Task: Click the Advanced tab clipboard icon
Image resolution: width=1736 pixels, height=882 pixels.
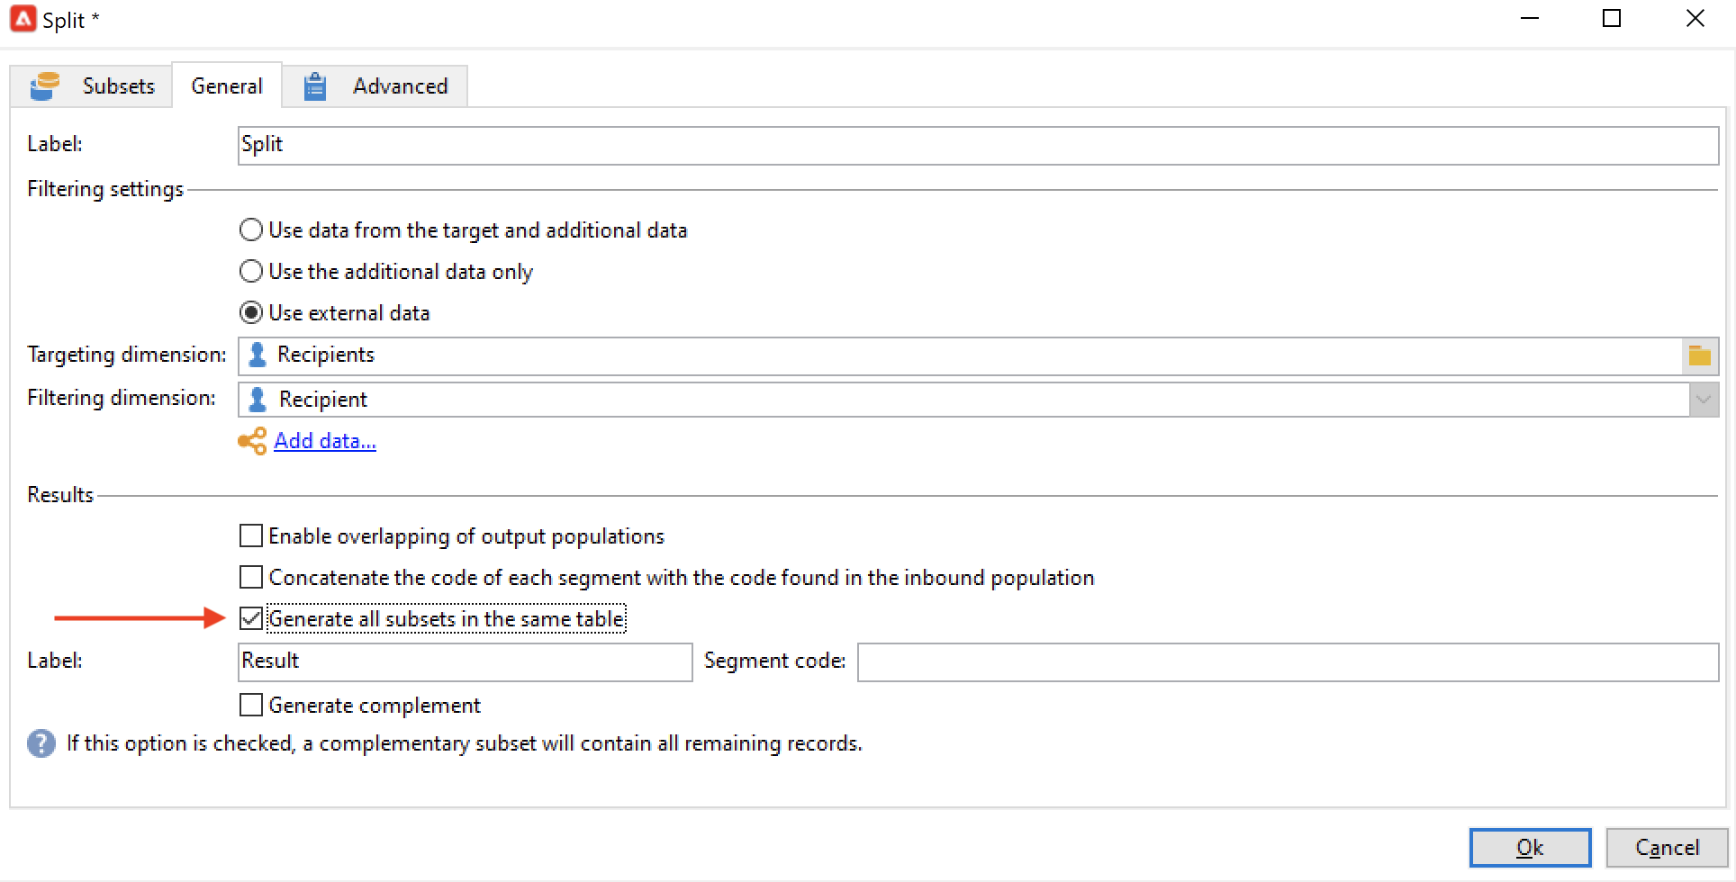Action: click(314, 86)
